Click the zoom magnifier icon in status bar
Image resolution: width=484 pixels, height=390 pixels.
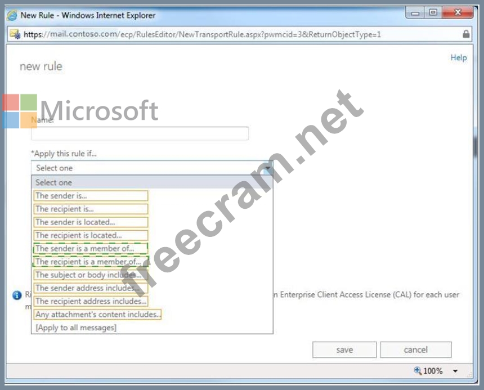[418, 370]
